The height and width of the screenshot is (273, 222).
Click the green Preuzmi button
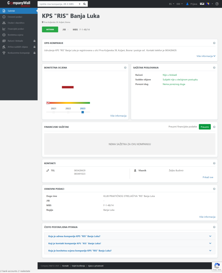coord(205,127)
